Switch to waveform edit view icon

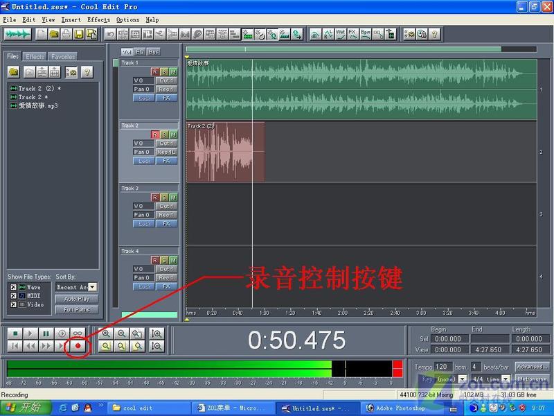(x=17, y=34)
